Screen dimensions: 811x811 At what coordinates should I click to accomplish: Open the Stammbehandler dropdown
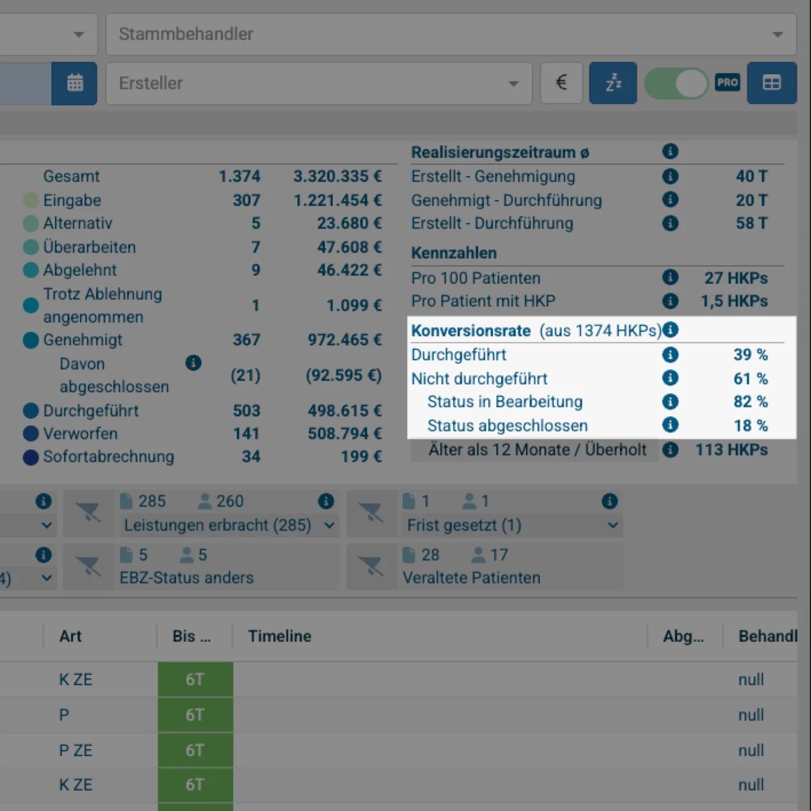pos(451,34)
